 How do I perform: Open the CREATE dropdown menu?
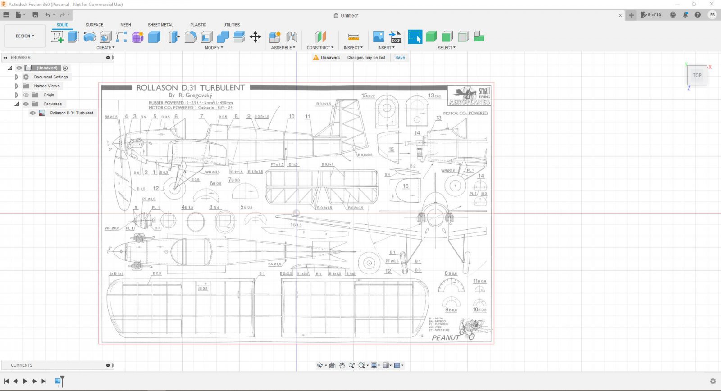[x=105, y=47]
